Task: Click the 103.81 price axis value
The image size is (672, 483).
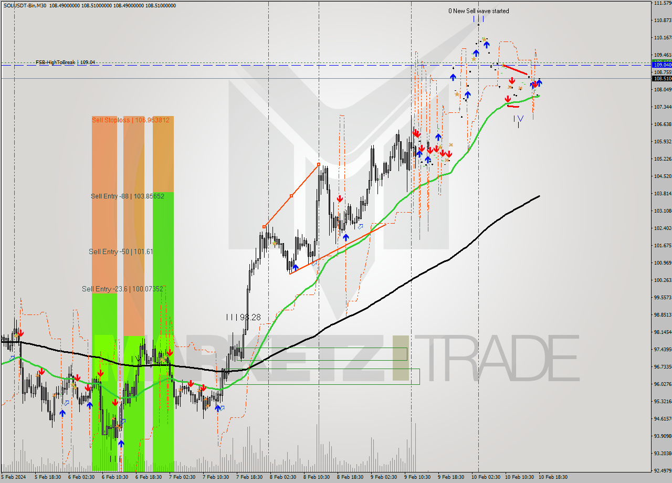Action: (663, 194)
